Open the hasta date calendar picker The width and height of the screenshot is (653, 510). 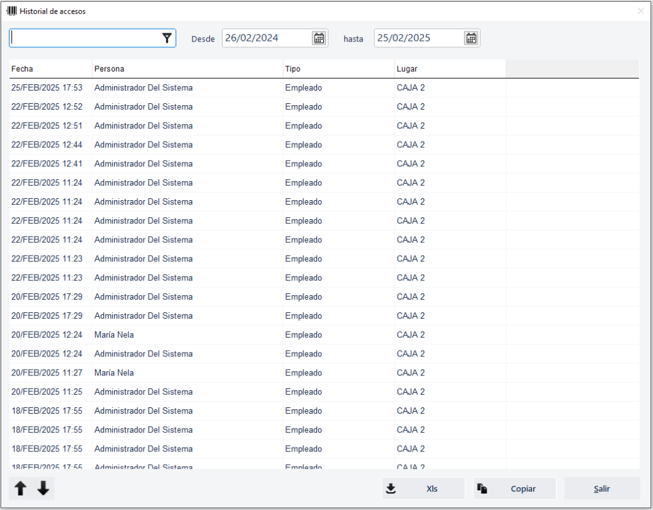471,38
